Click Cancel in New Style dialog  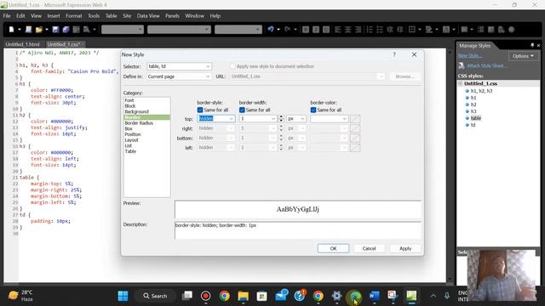pyautogui.click(x=369, y=248)
